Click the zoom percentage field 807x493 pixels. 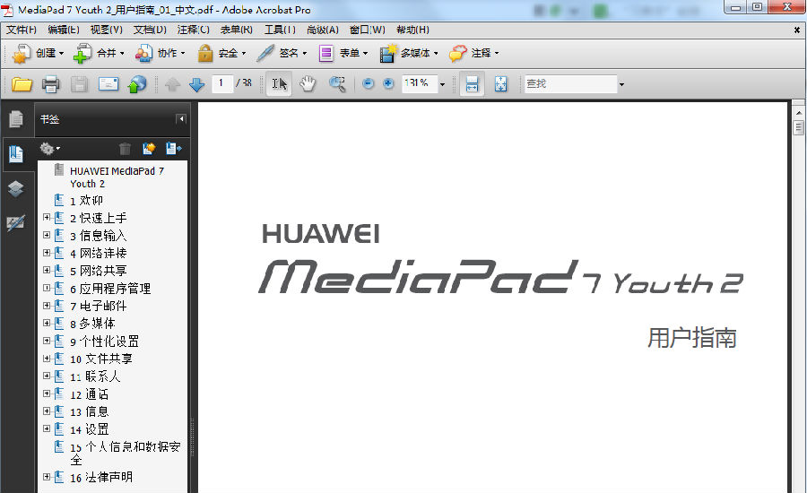coord(420,83)
